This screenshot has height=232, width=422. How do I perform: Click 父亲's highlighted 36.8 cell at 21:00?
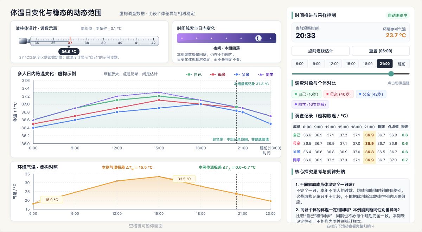point(370,152)
